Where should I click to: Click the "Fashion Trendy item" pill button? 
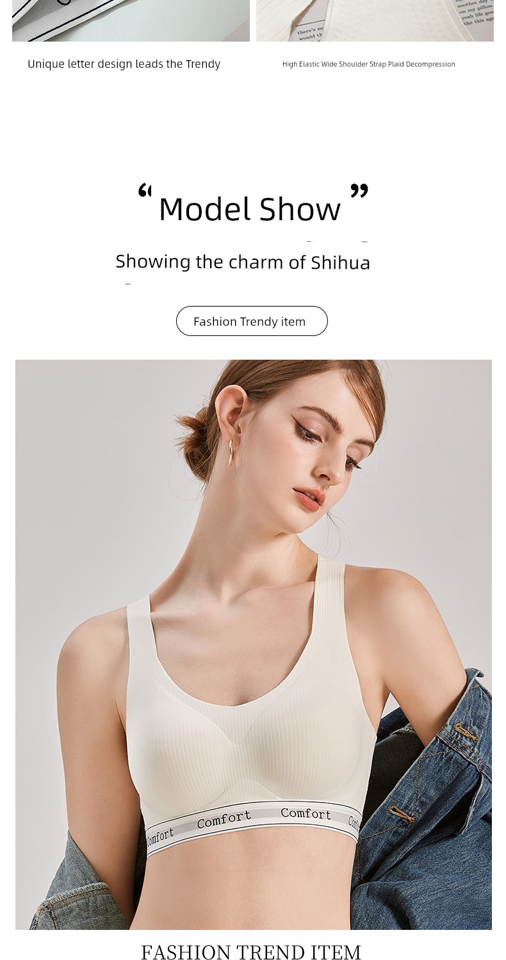pyautogui.click(x=252, y=321)
